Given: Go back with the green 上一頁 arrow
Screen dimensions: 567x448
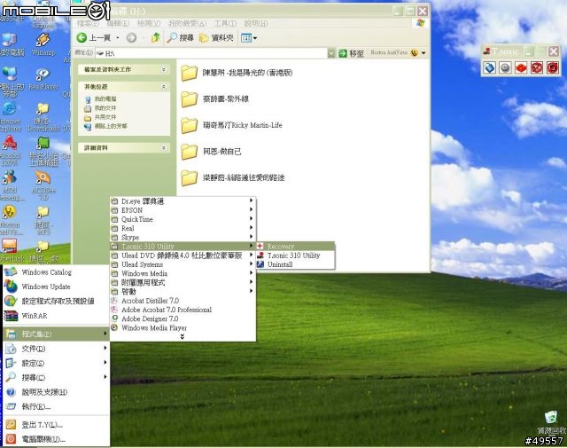Looking at the screenshot, I should (94, 37).
